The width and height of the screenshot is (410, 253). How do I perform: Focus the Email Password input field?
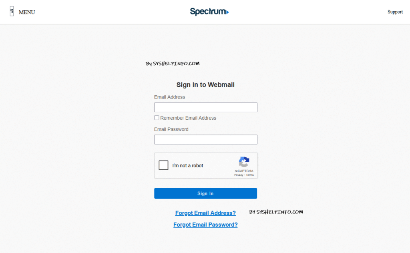coord(205,139)
